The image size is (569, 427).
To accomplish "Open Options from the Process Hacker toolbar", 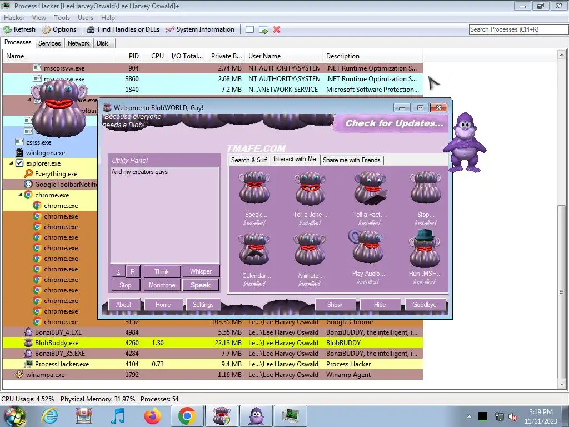I will tap(59, 29).
